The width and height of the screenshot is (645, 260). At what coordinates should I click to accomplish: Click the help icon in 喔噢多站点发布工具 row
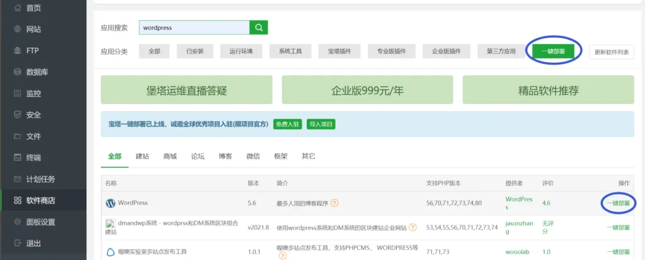[x=283, y=256]
